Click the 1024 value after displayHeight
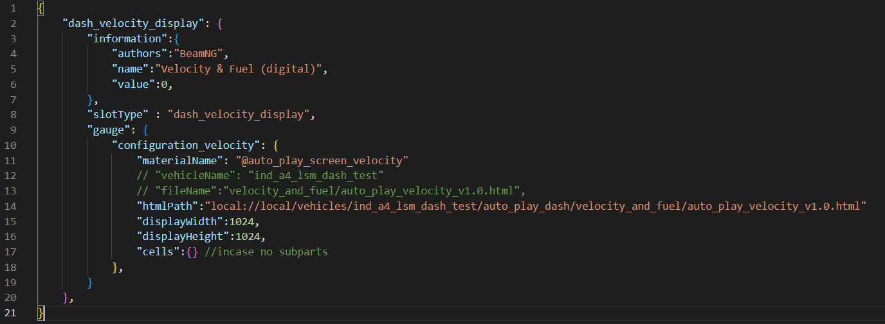 [x=248, y=237]
